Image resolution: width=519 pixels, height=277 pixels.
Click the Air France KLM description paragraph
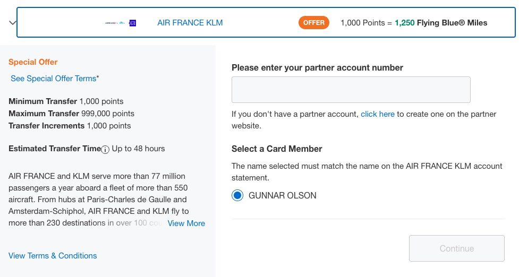point(99,200)
